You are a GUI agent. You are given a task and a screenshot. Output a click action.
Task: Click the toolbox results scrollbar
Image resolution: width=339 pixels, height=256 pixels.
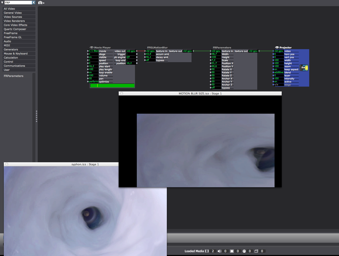(34, 117)
